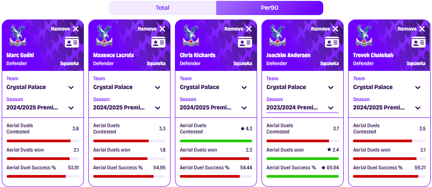Click Remove text on Maxence Lacroix's card

(147, 29)
